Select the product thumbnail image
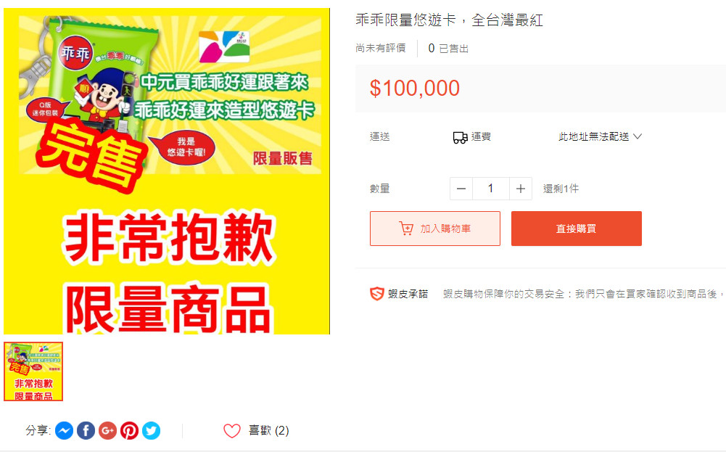This screenshot has width=726, height=452. point(33,371)
